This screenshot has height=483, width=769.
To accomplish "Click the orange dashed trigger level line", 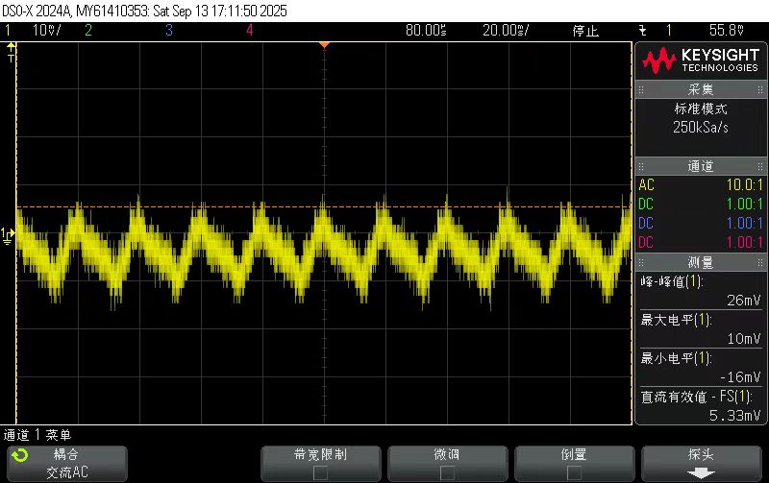I will (324, 206).
